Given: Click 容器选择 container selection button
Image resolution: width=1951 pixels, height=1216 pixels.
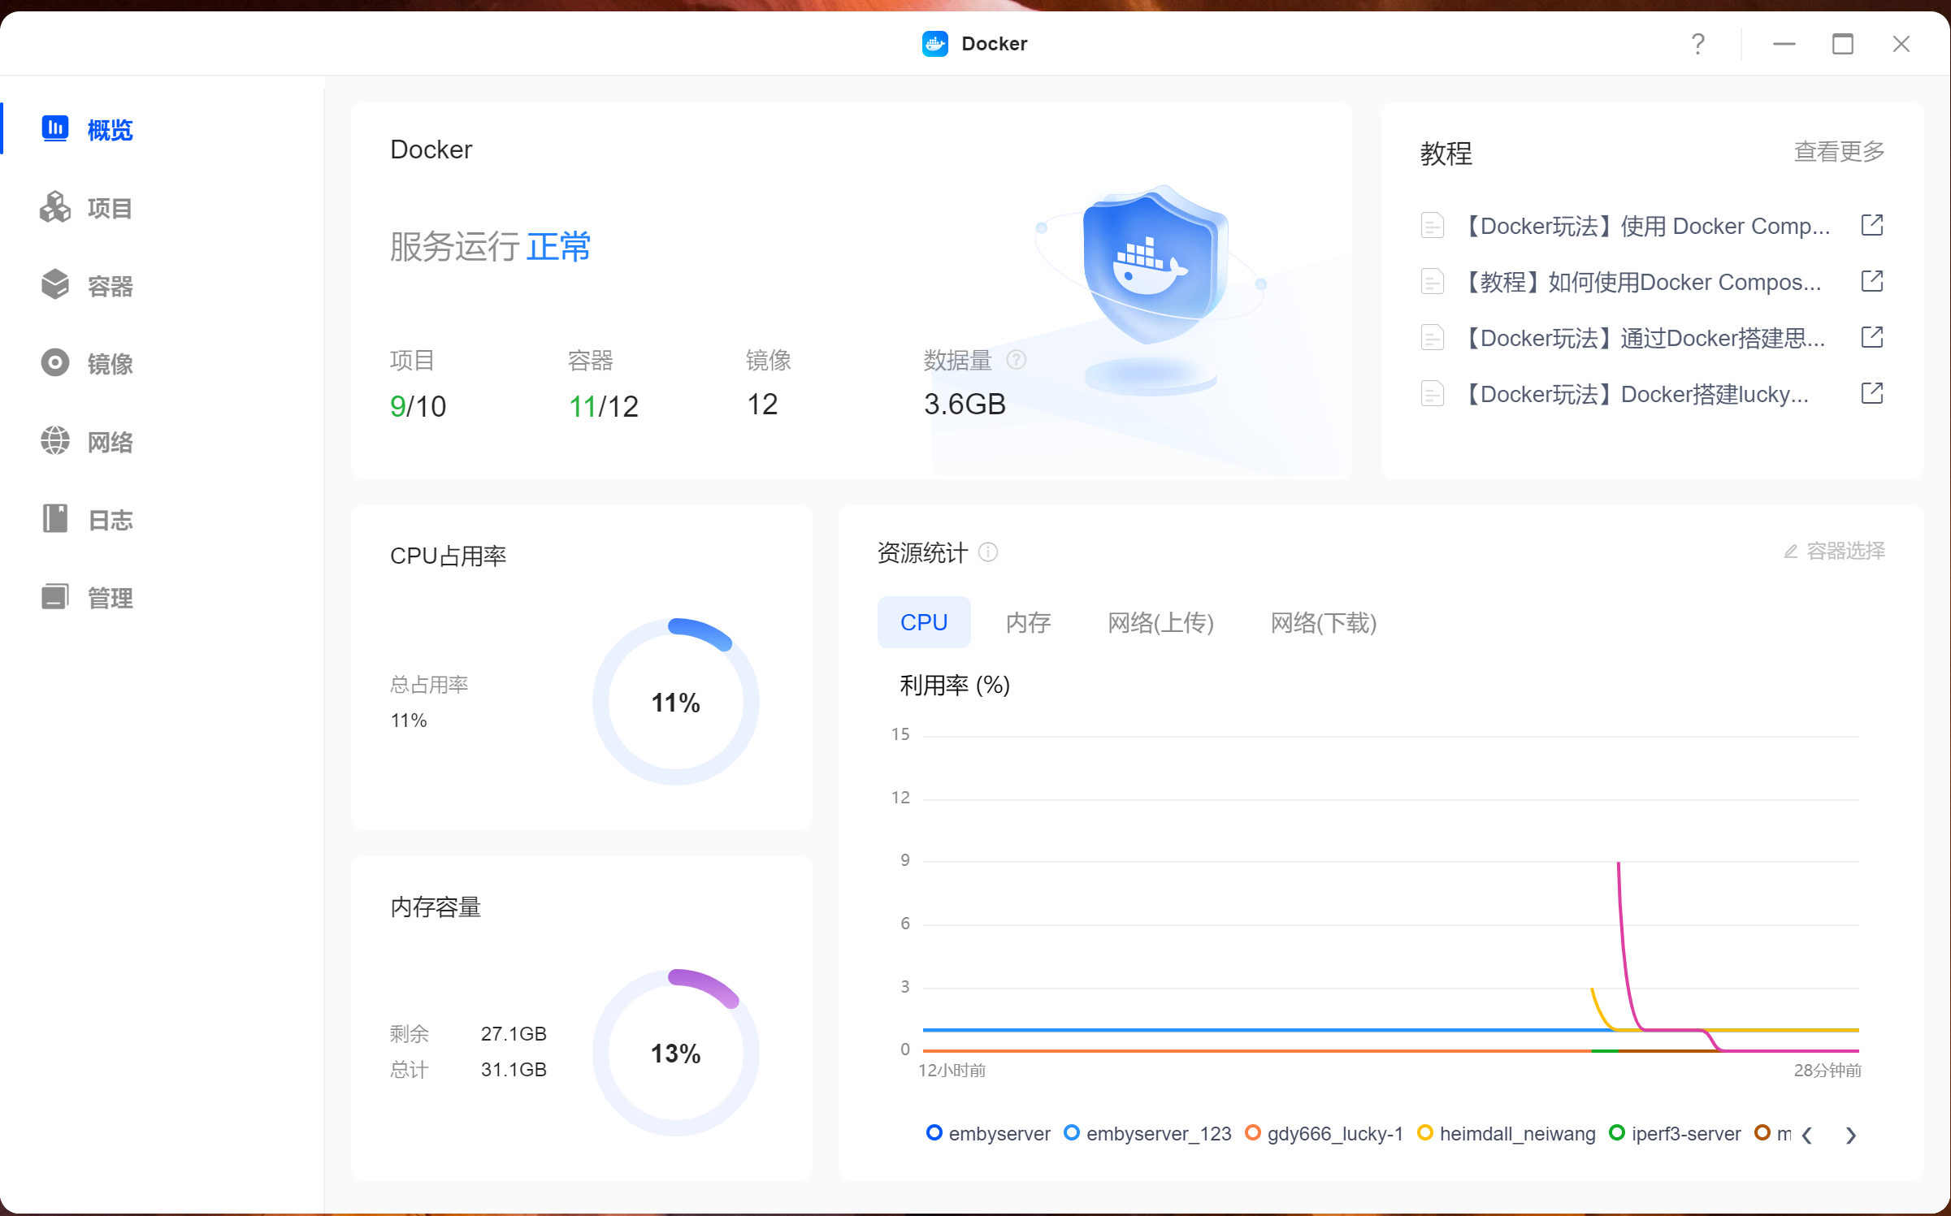Looking at the screenshot, I should click(1834, 552).
